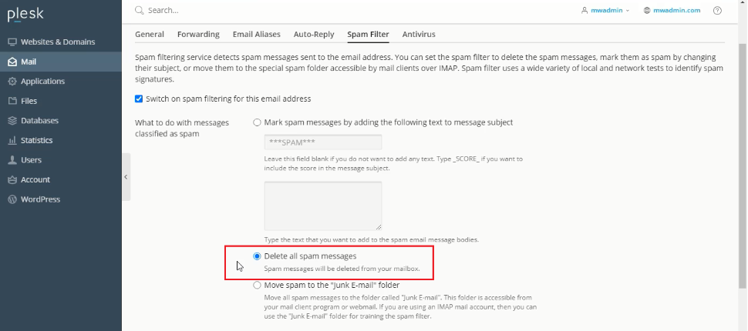The height and width of the screenshot is (331, 748).
Task: Click the vertical page scrollbar
Action: pyautogui.click(x=743, y=165)
